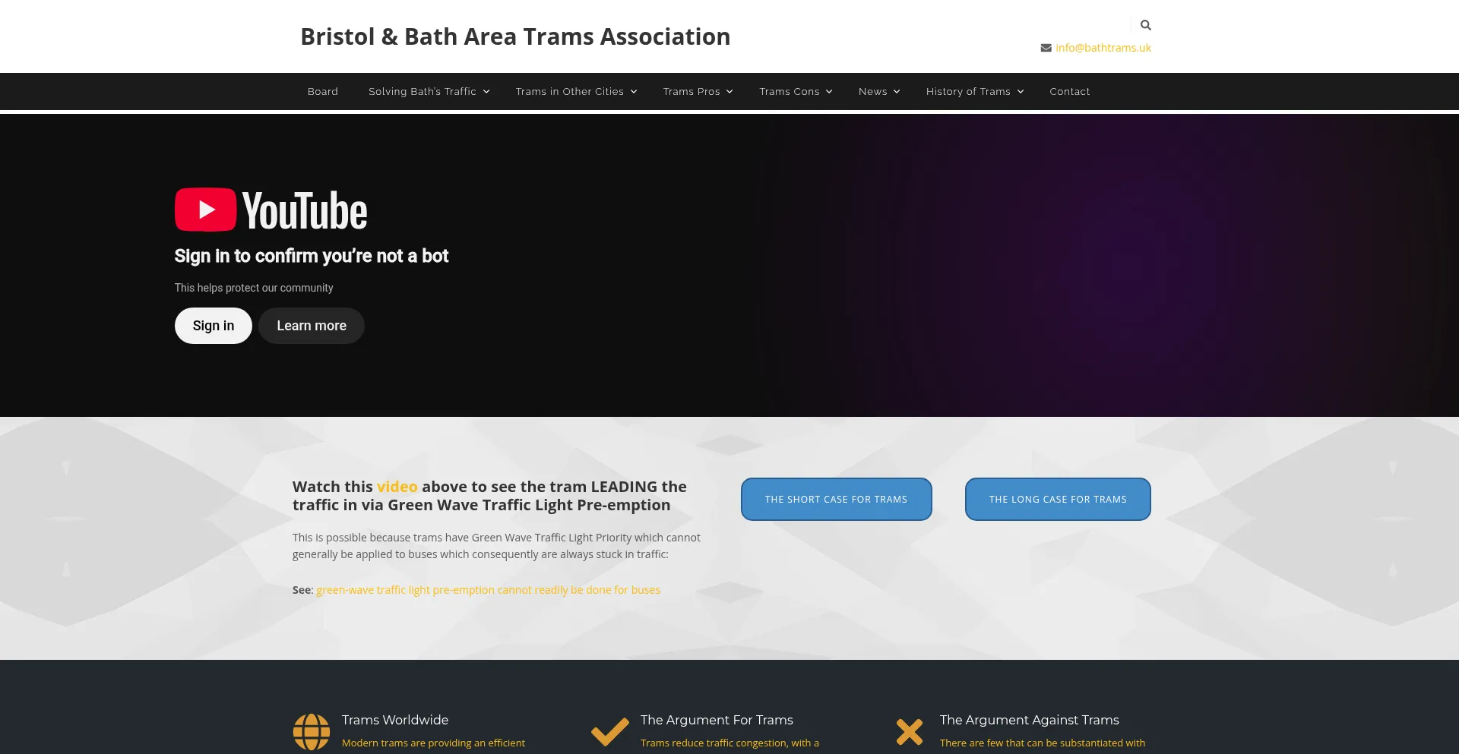
Task: Click the red YouTube play logo
Action: [206, 210]
